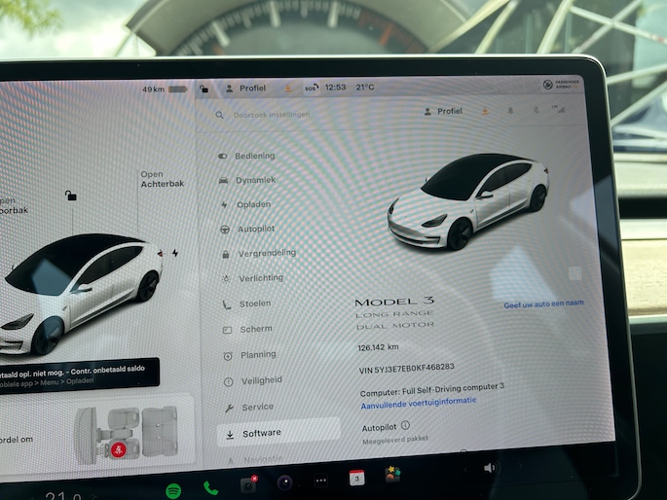Open the dashcam camera app
This screenshot has width=667, height=500.
click(248, 484)
